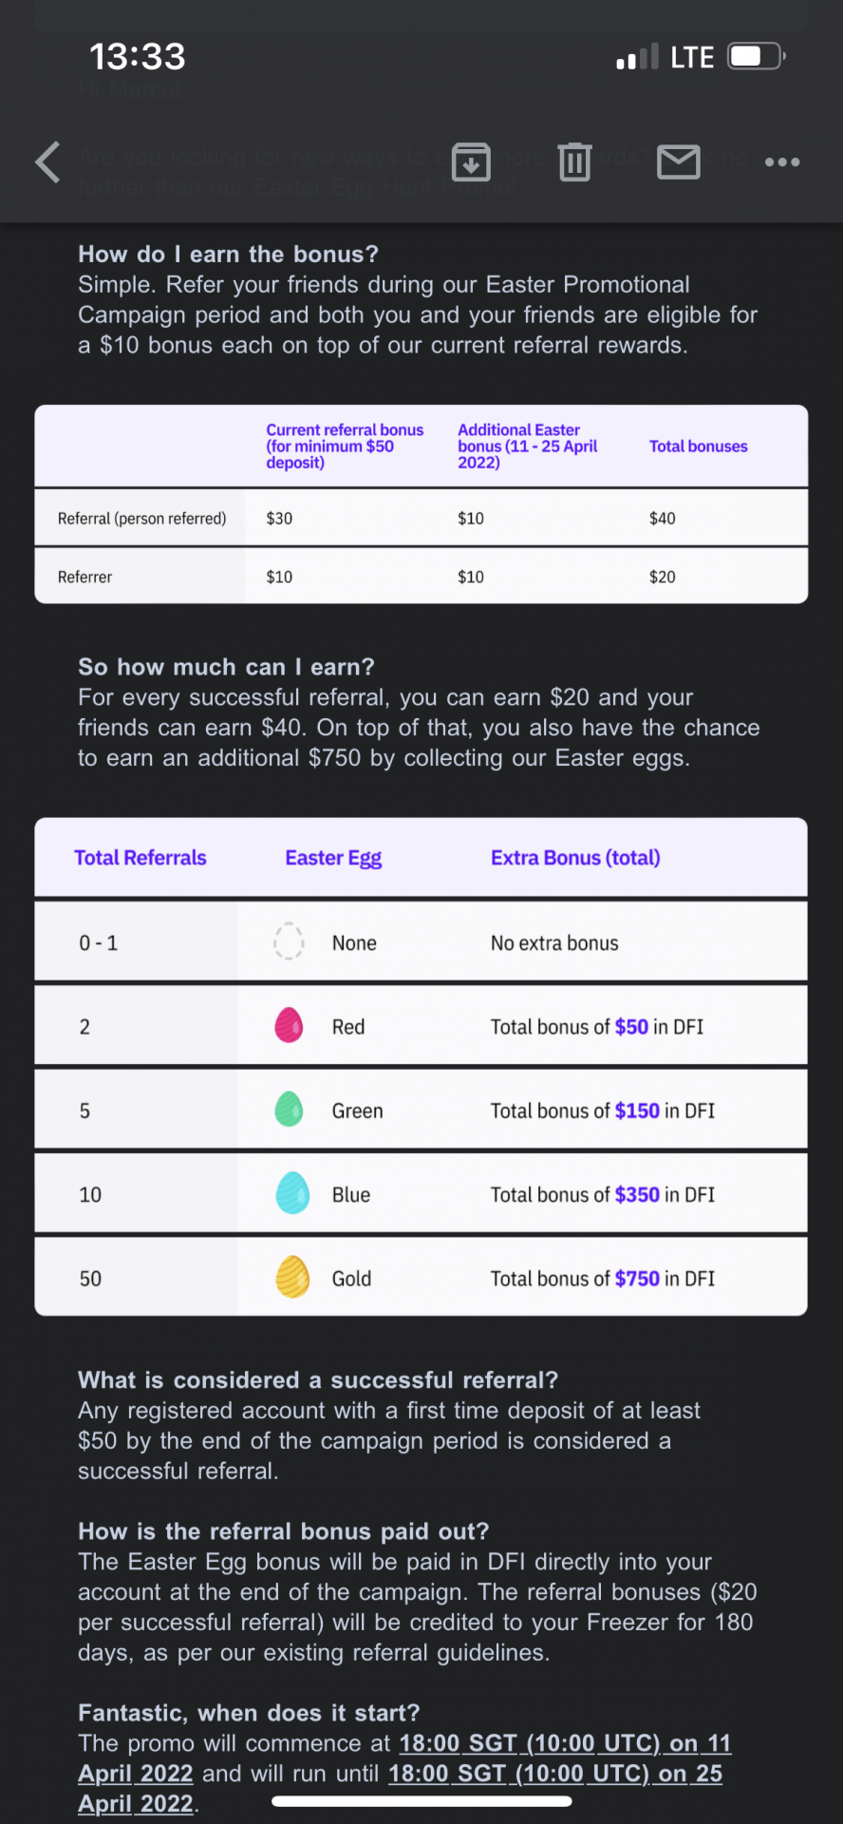
Task: Tap the Easter Egg column header
Action: [333, 858]
